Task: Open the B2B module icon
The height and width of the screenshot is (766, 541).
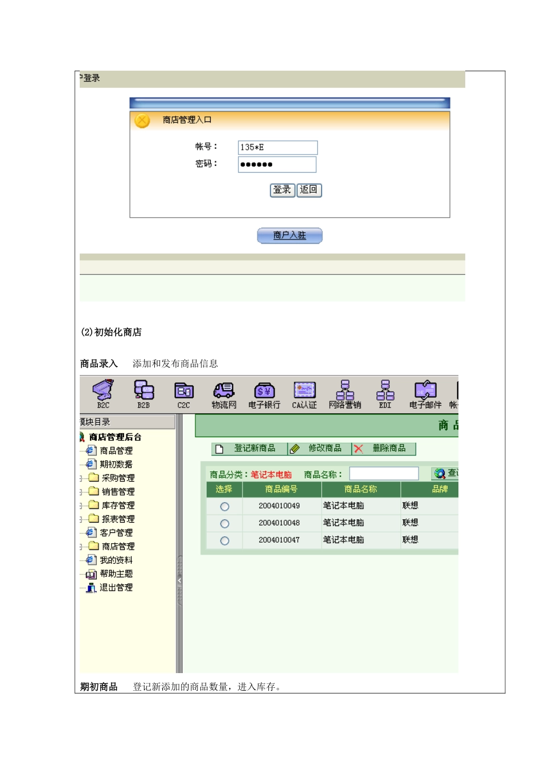Action: pyautogui.click(x=144, y=390)
